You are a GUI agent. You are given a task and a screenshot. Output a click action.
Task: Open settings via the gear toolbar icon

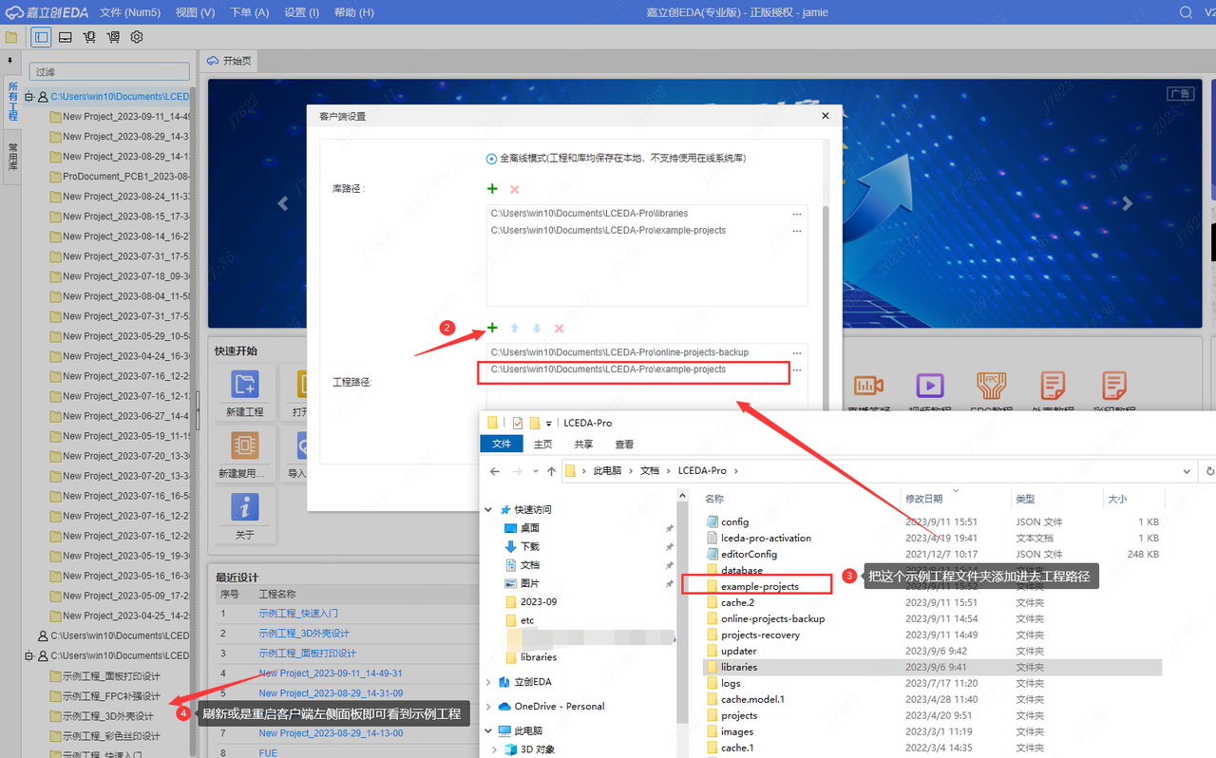click(x=137, y=37)
